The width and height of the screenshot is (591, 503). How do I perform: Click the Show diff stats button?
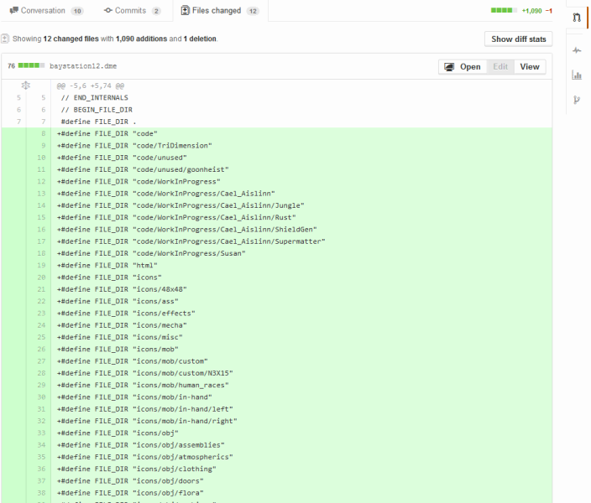click(x=518, y=39)
